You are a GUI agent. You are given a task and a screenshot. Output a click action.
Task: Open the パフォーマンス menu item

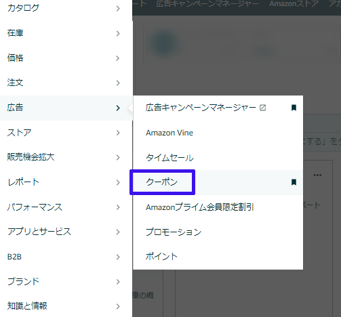(66, 207)
